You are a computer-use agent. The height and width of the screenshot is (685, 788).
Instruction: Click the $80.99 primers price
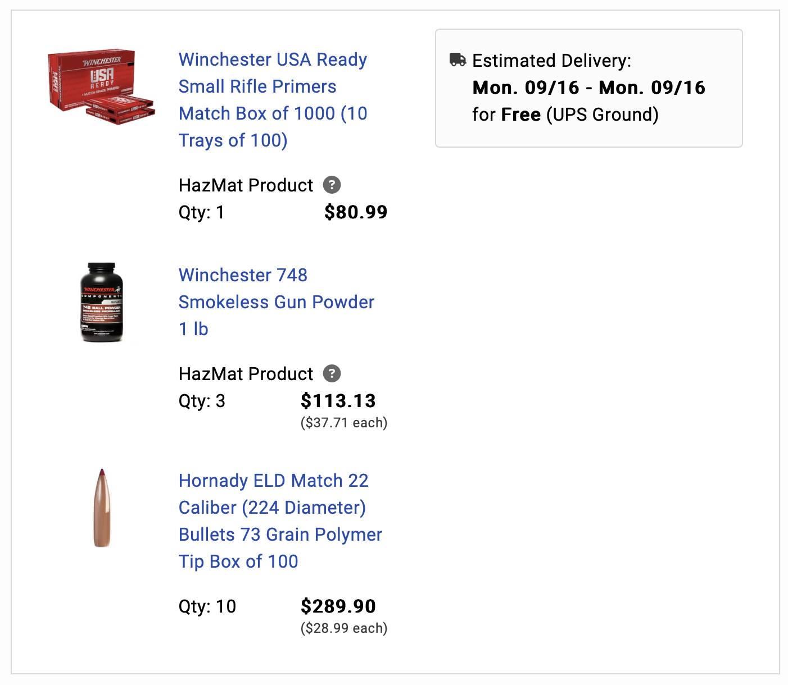356,212
